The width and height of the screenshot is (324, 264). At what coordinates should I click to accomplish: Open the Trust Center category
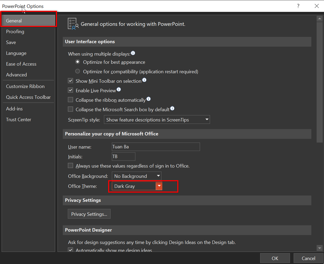28,120
